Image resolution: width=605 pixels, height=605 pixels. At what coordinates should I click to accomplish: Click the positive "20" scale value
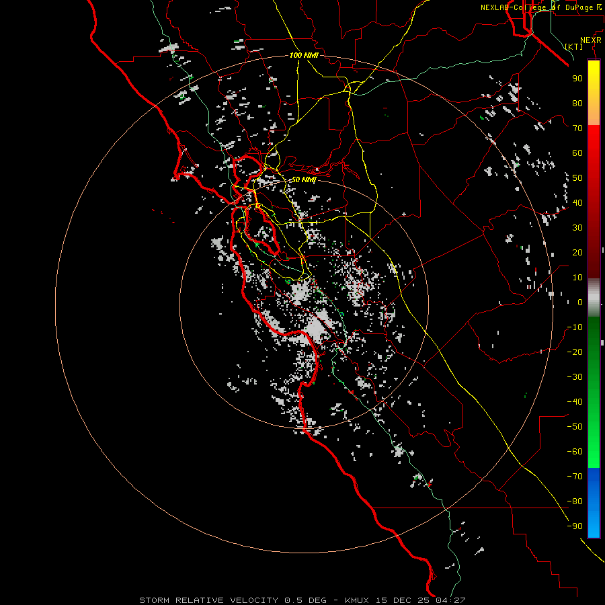coord(577,253)
